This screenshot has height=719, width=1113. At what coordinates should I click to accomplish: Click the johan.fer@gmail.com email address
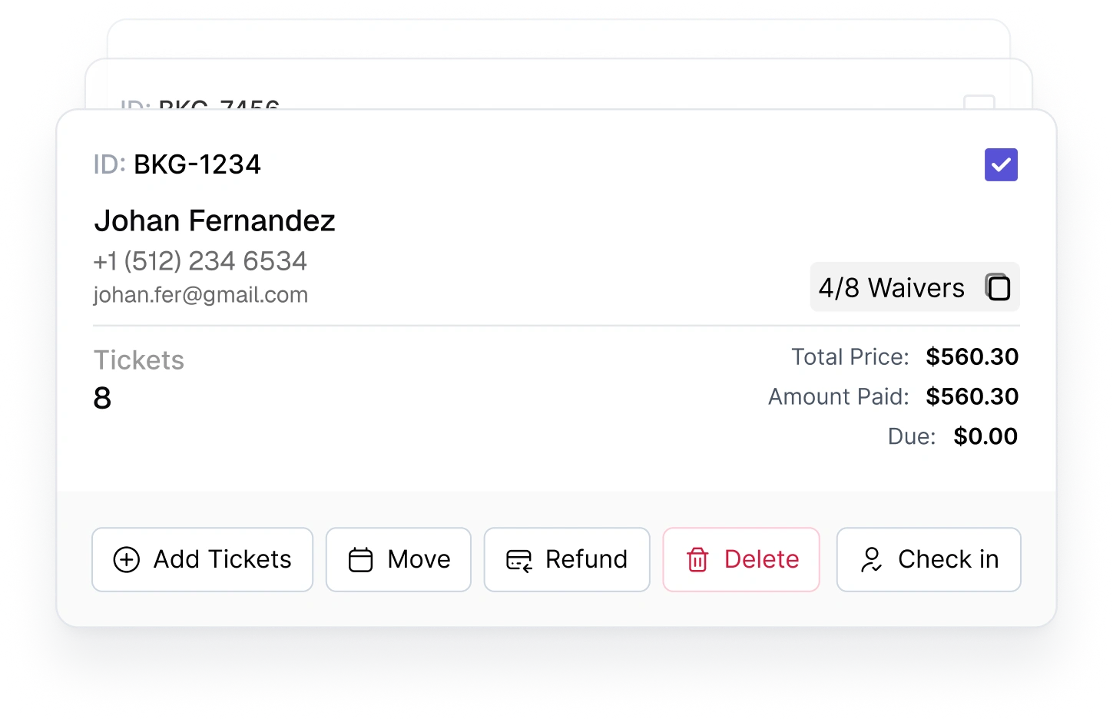click(200, 295)
